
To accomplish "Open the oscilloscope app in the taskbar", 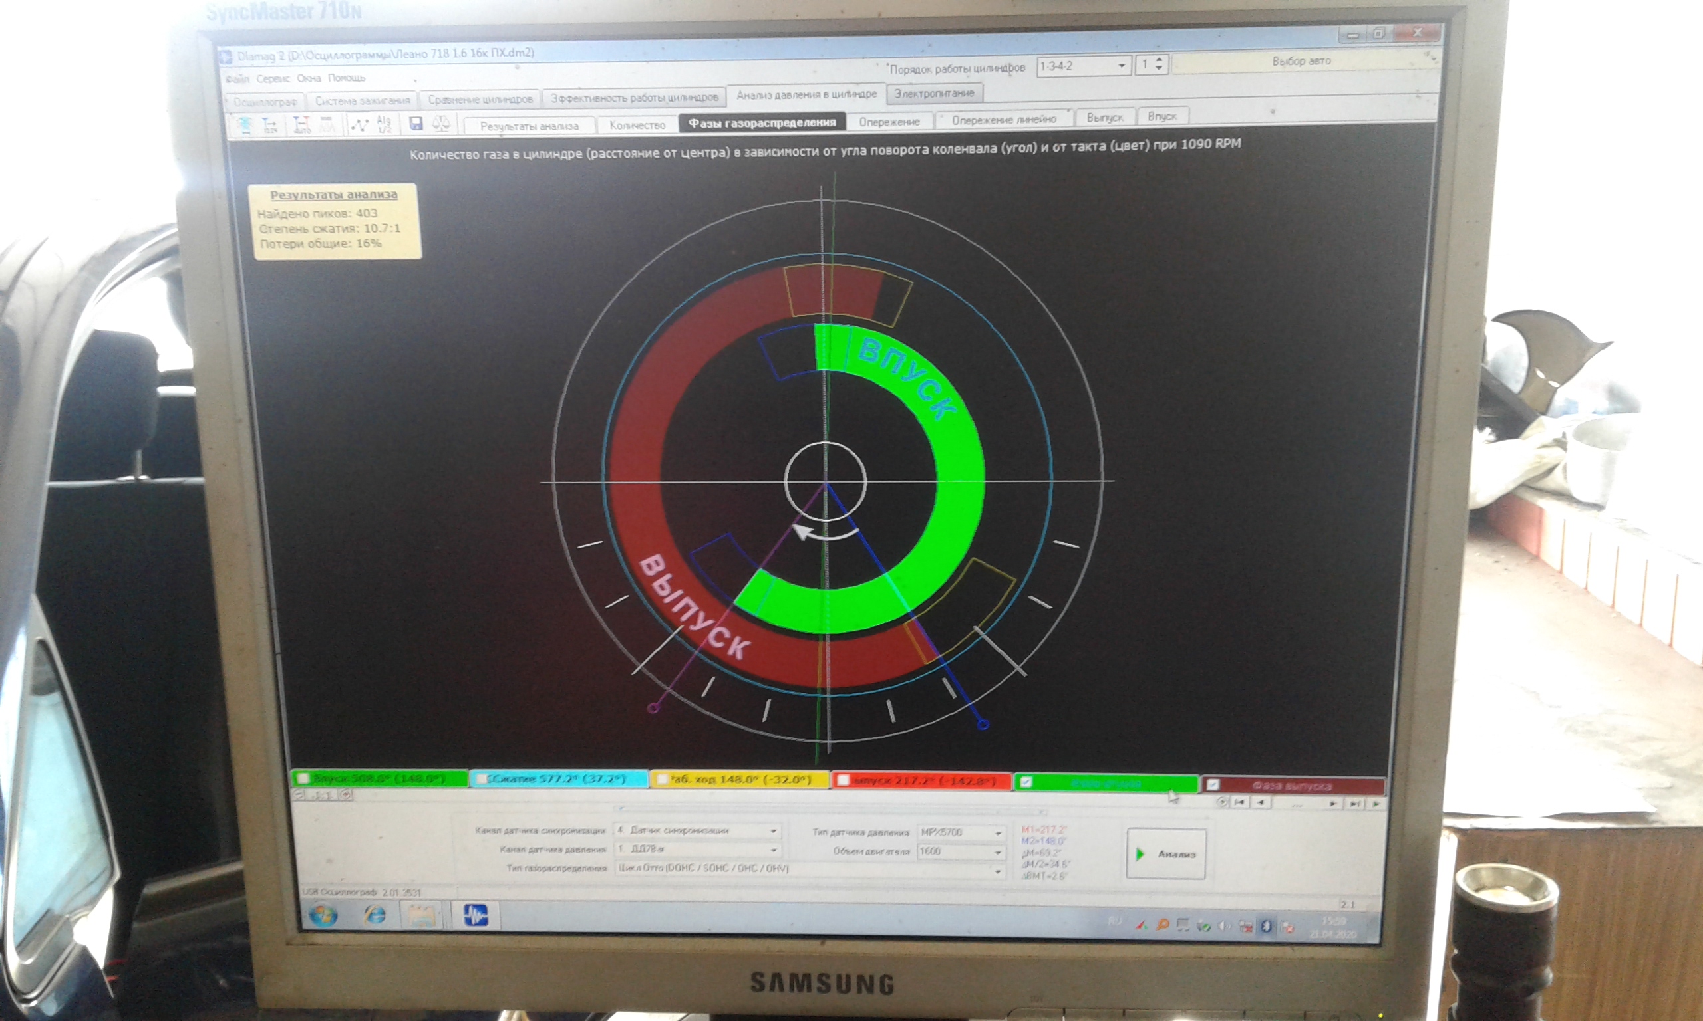I will 476,916.
